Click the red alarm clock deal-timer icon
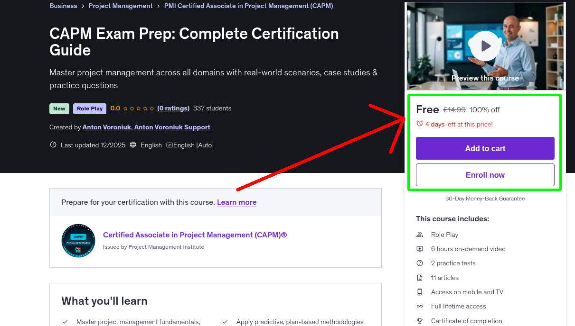Viewport: 575px width, 326px height. click(x=420, y=124)
